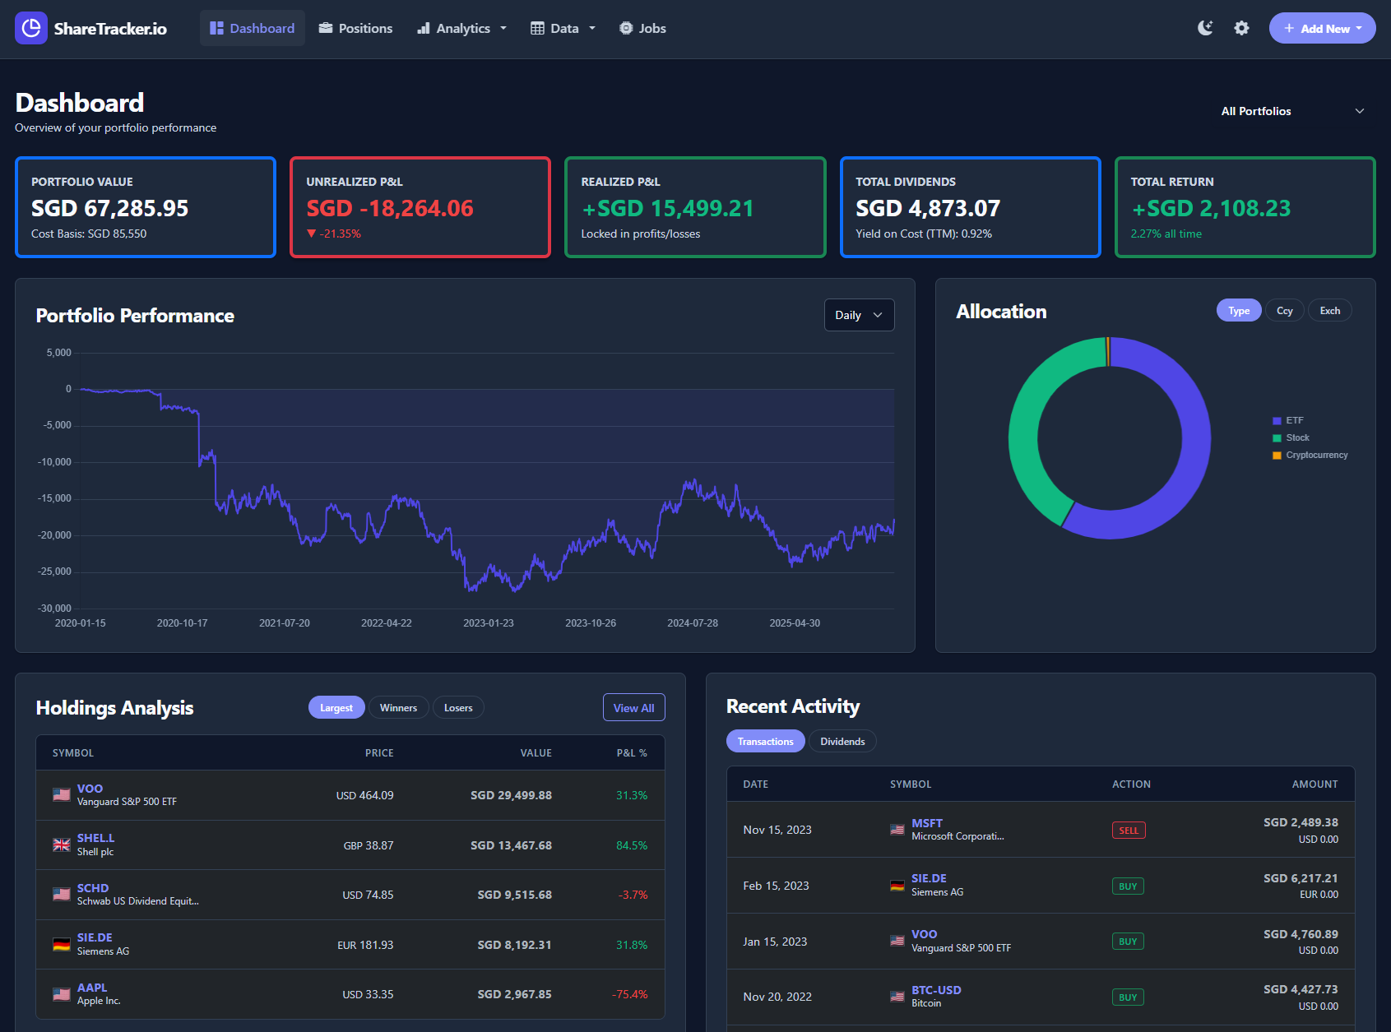1391x1032 pixels.
Task: Switch Recent Activity to Dividends
Action: (842, 740)
